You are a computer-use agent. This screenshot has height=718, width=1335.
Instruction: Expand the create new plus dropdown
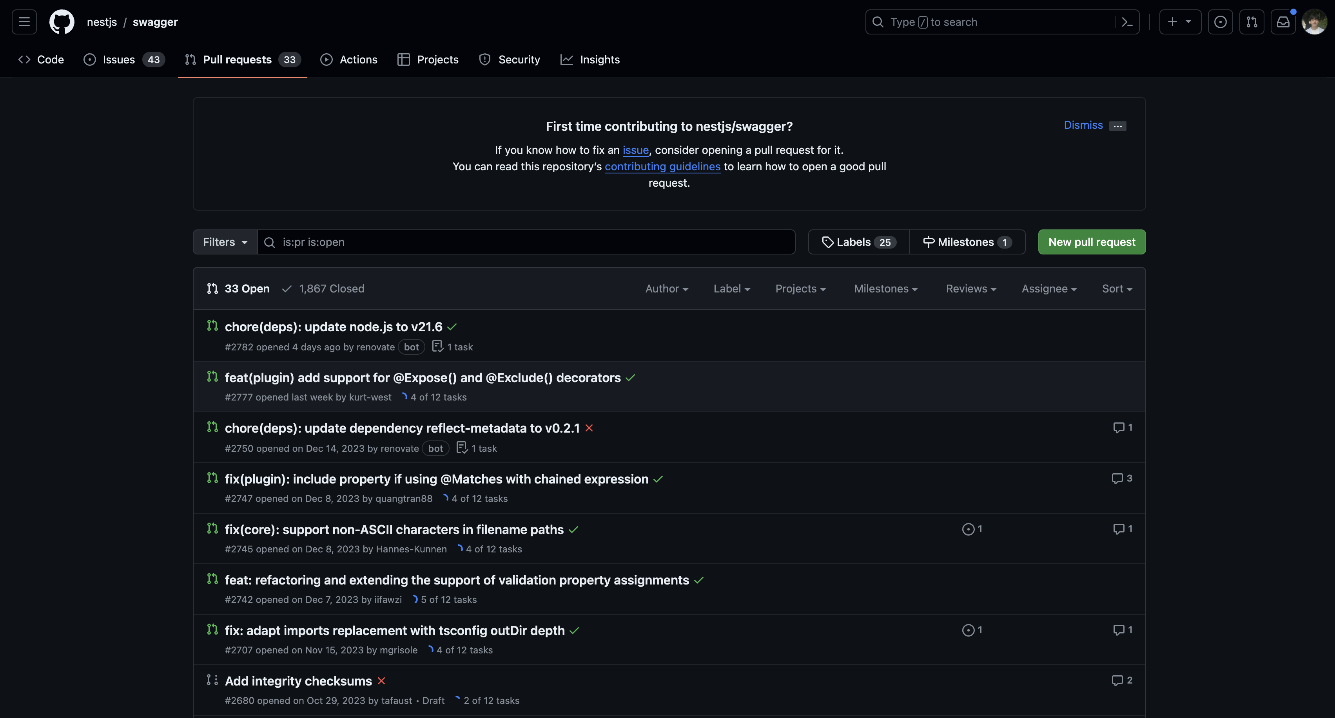pyautogui.click(x=1179, y=22)
